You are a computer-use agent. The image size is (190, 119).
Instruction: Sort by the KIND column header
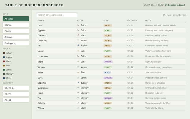106,21
